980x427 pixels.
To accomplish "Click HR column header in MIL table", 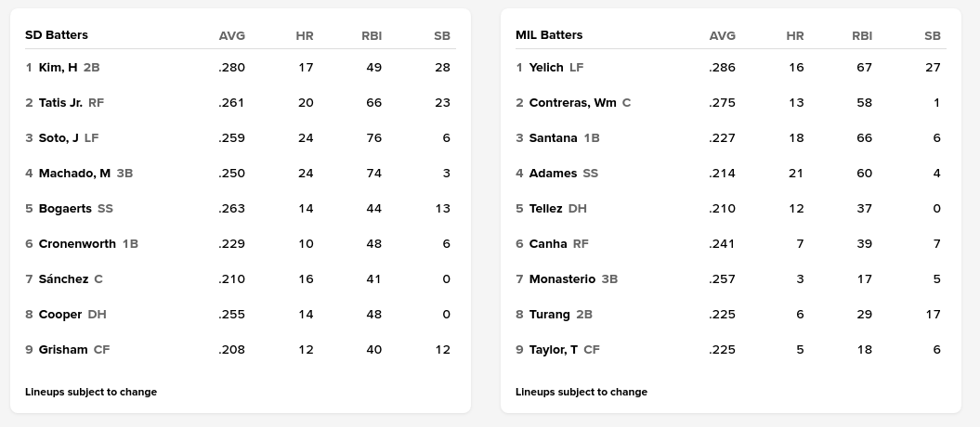I will (795, 36).
